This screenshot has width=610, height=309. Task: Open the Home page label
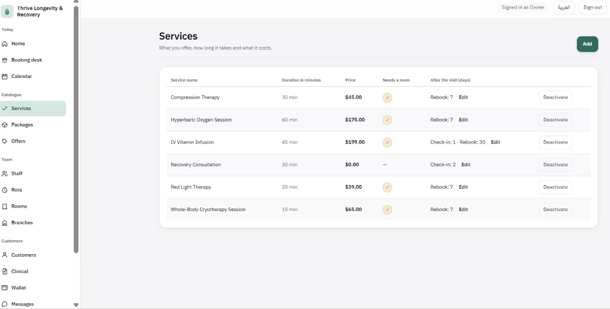[18, 44]
